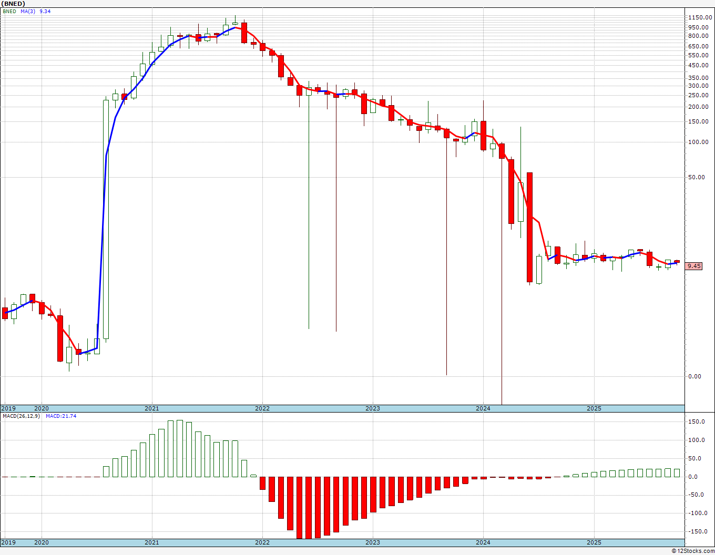
Task: Click the "(BNED)" chart title
Action: coord(14,4)
